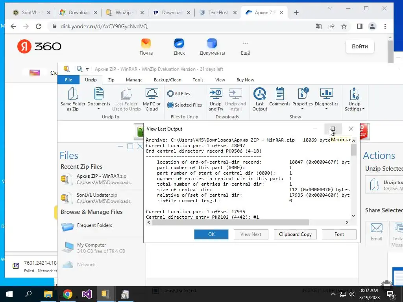Click translate page icon in address bar
The width and height of the screenshot is (403, 302).
click(319, 26)
